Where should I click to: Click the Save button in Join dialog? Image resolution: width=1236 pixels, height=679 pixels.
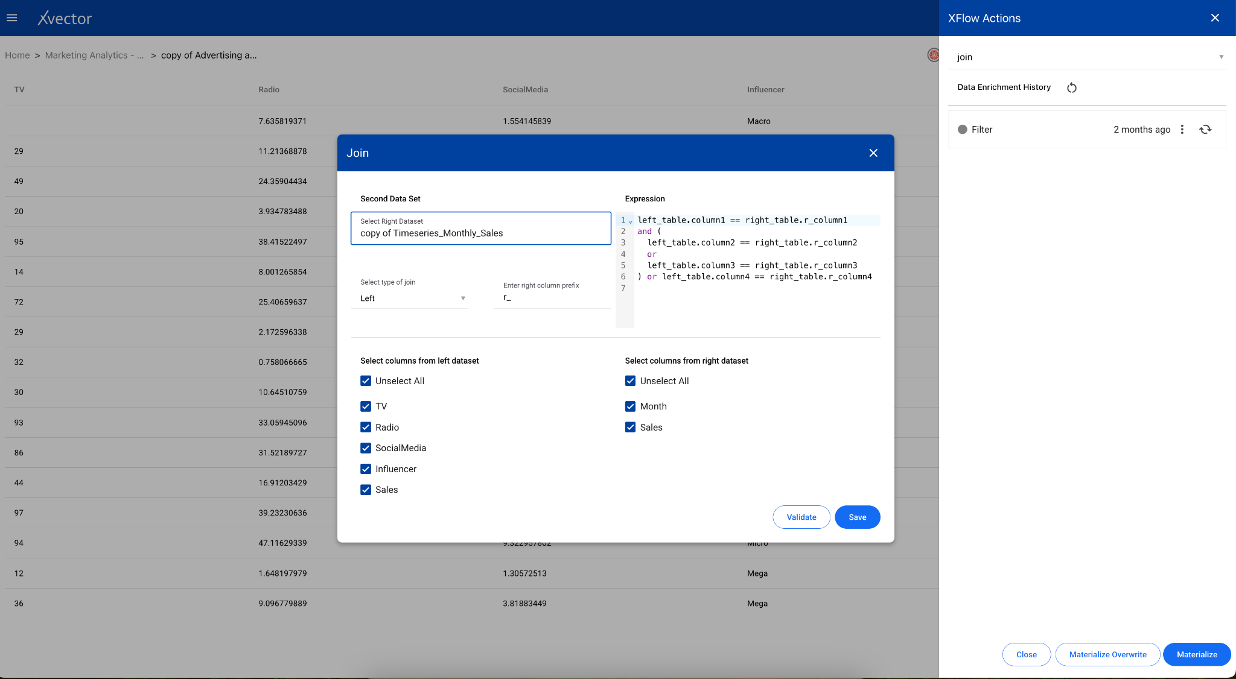pos(857,517)
